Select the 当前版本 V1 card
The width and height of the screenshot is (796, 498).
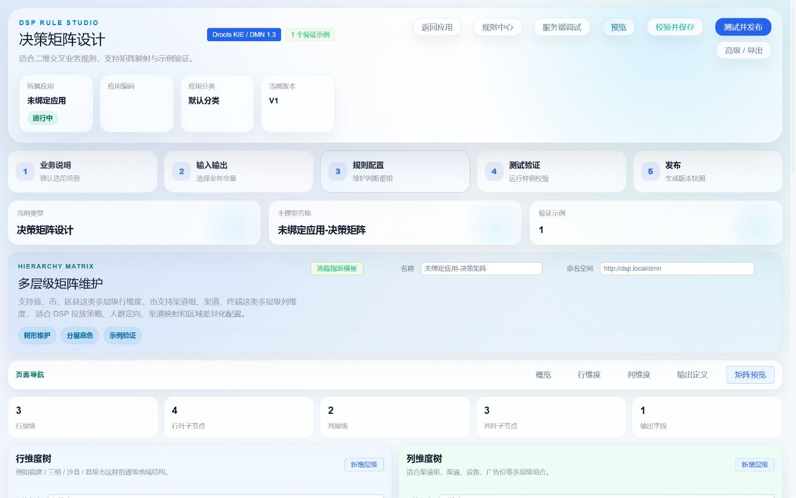point(298,104)
